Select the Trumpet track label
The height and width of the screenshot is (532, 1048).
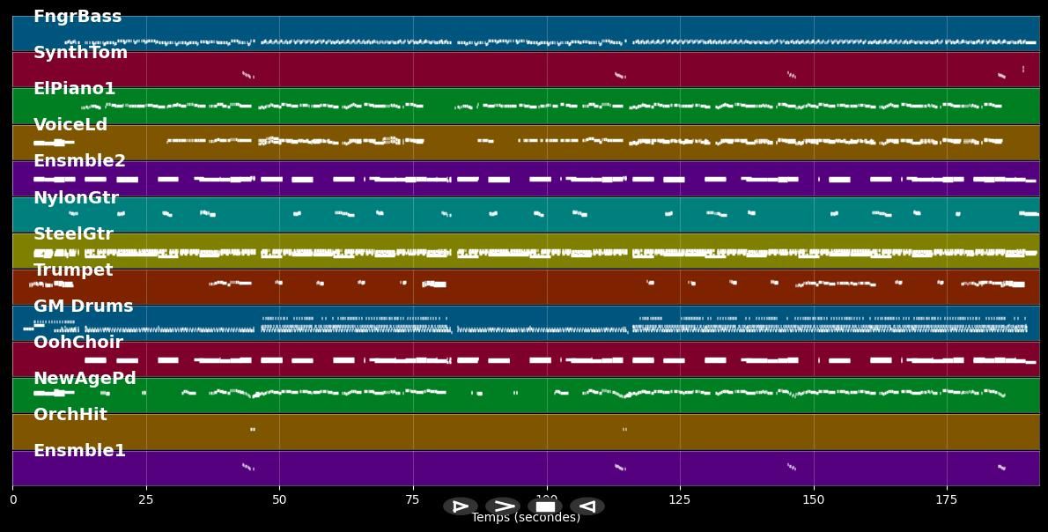(73, 270)
